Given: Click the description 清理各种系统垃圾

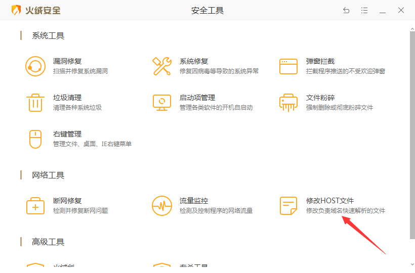Looking at the screenshot, I should 77,108.
